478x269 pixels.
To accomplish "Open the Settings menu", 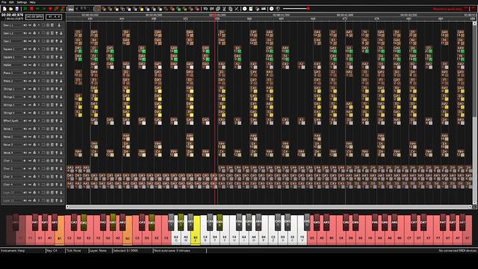I will coord(22,2).
